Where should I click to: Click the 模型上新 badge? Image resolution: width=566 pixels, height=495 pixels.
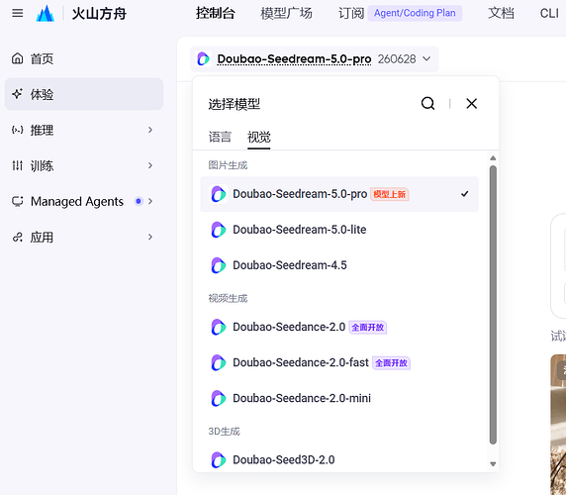click(390, 194)
